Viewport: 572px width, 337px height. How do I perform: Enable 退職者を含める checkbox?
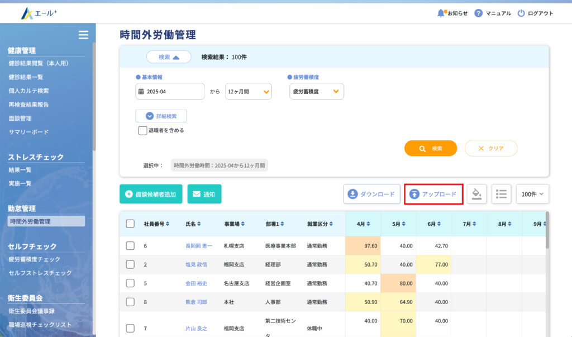[x=142, y=130]
